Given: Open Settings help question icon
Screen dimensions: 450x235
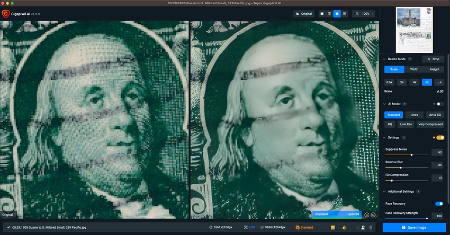Looking at the screenshot, I should (403, 138).
